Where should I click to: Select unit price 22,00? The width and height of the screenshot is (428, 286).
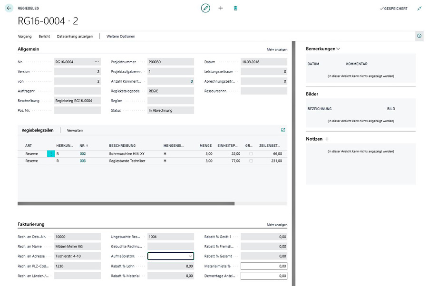coord(236,154)
